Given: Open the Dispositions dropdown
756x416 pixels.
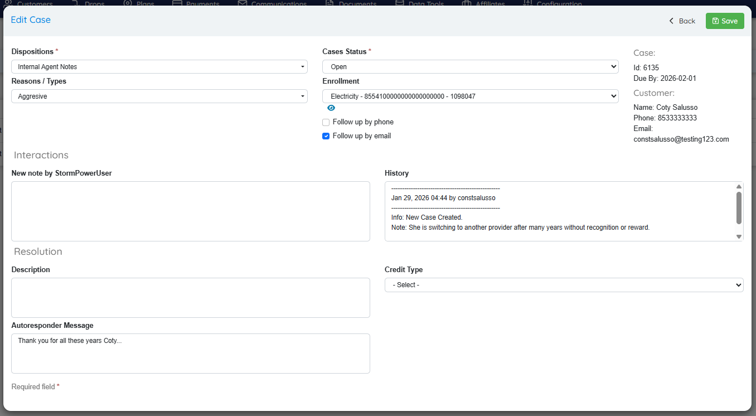Looking at the screenshot, I should pos(159,67).
